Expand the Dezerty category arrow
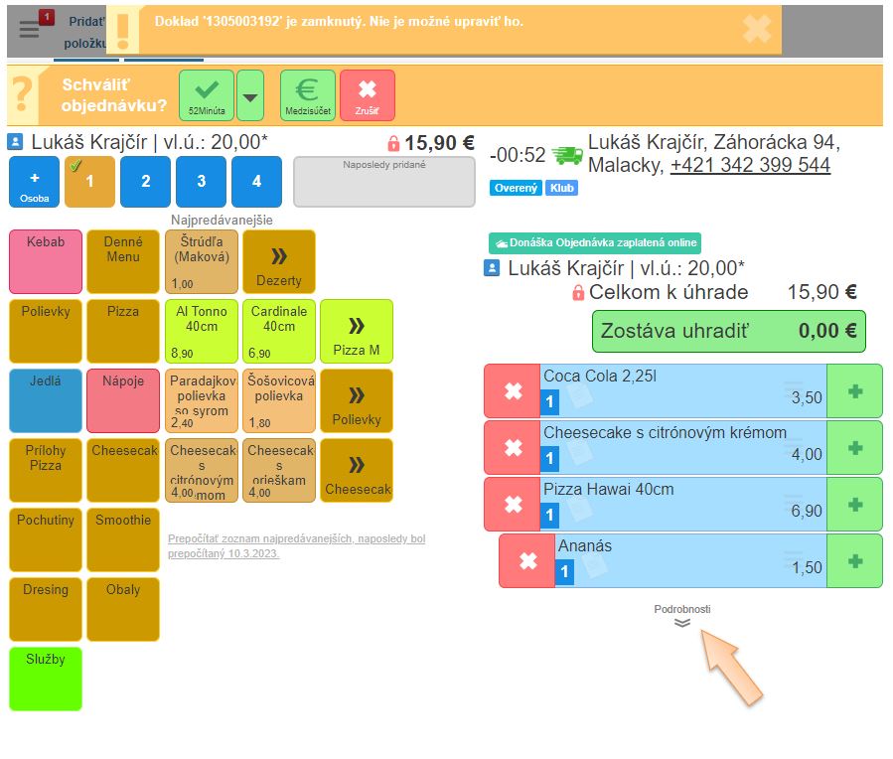Image resolution: width=893 pixels, height=759 pixels. tap(279, 261)
